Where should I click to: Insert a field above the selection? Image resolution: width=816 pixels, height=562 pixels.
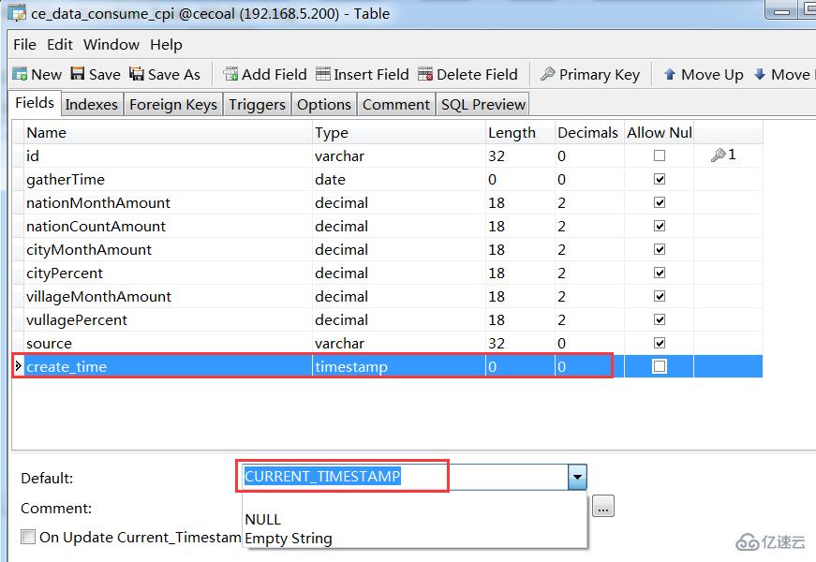(365, 74)
